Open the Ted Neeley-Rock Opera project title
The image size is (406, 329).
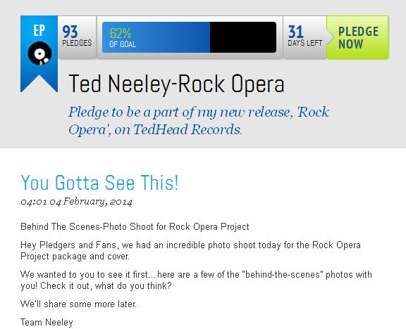point(176,84)
